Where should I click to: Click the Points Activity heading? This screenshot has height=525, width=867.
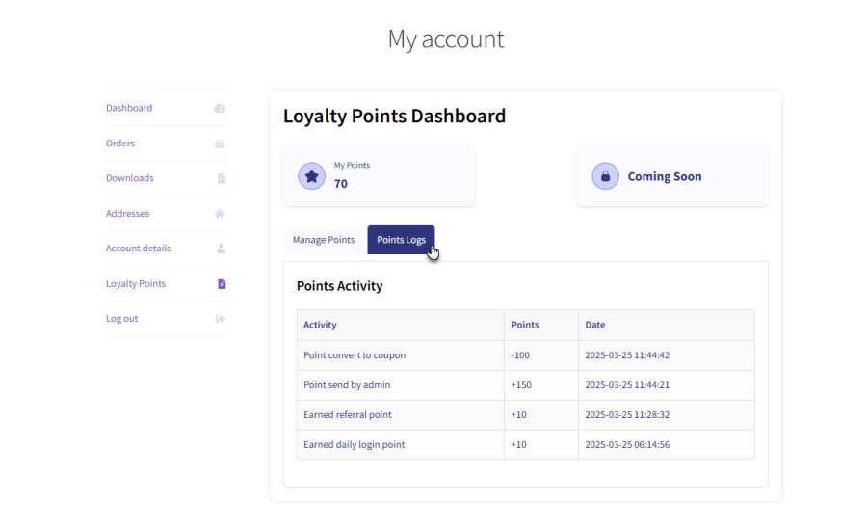coord(339,286)
